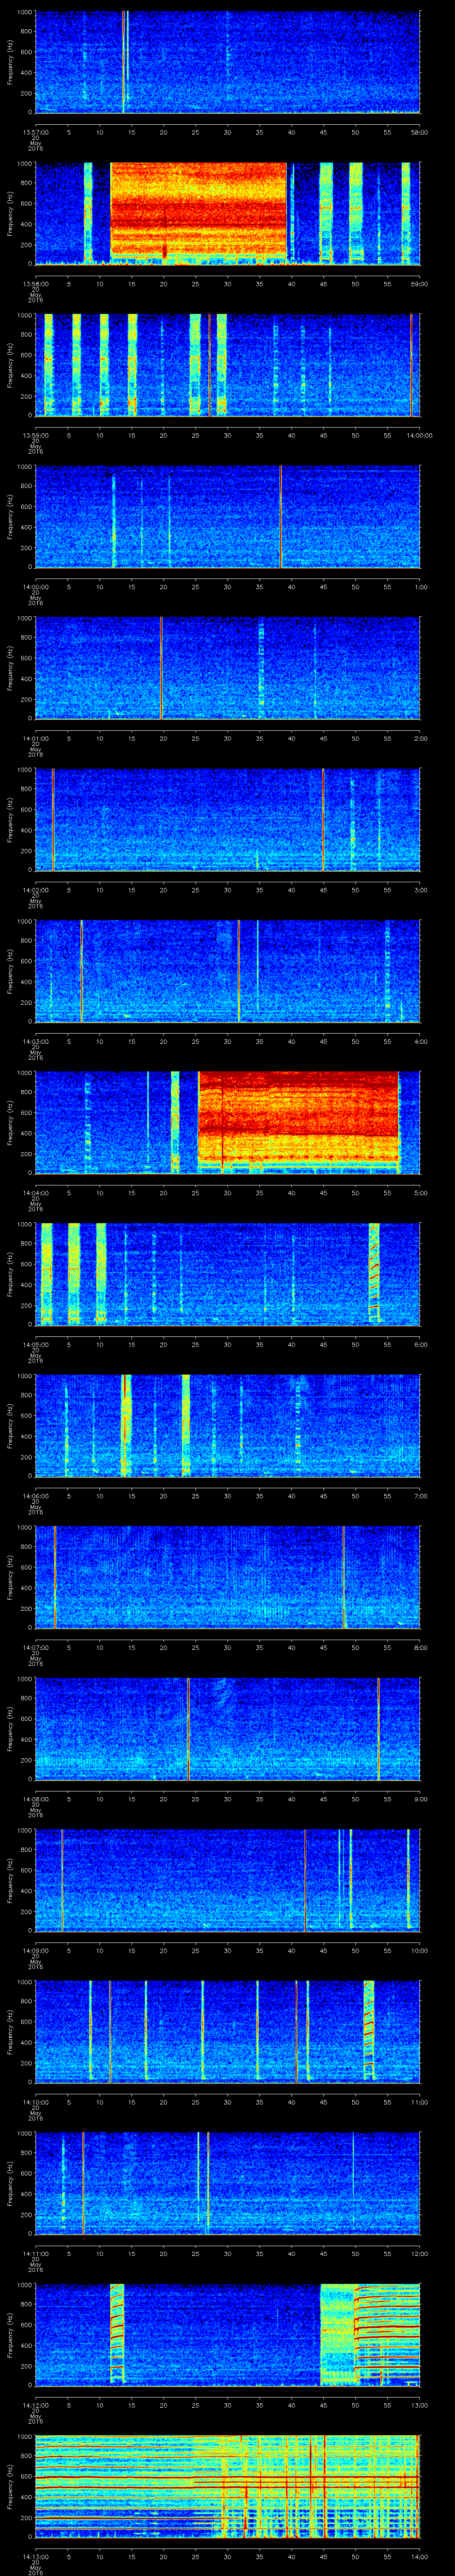The image size is (455, 2576).
Task: Select the spectrogram panel starting at 14:03:00
Action: [x=228, y=971]
